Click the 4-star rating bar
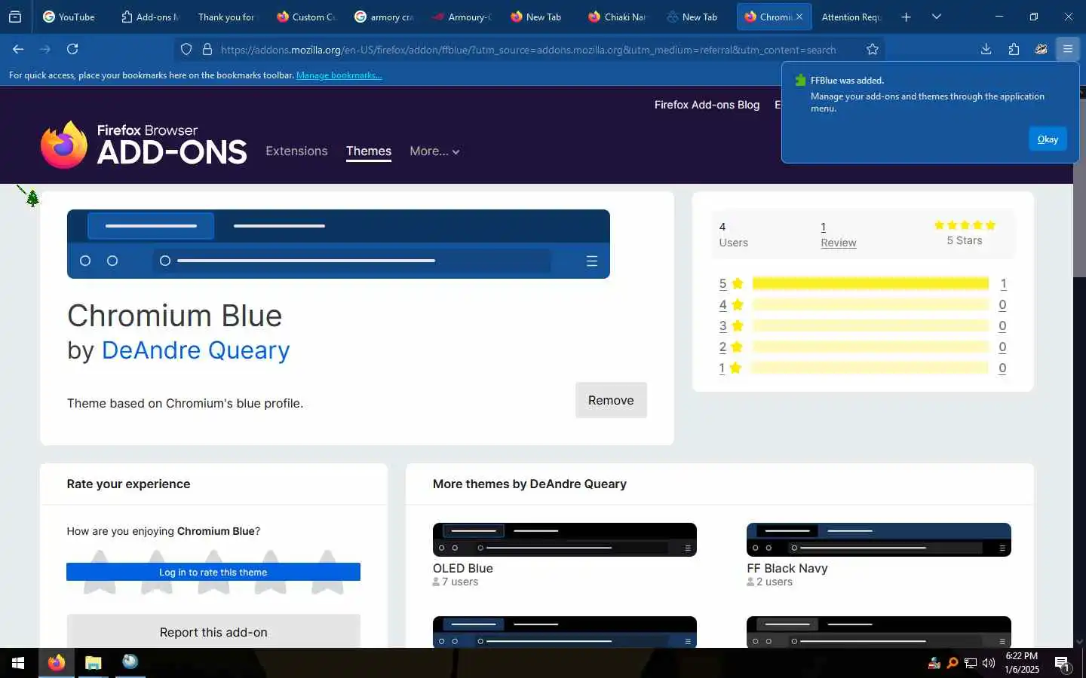 870,304
